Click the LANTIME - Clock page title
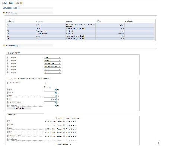Viewport: 185px width, 147px height. click(x=12, y=3)
